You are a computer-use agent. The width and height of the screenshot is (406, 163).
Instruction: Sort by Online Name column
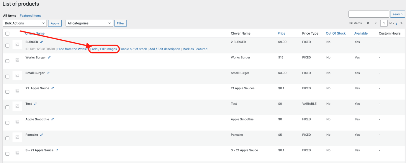pos(35,33)
